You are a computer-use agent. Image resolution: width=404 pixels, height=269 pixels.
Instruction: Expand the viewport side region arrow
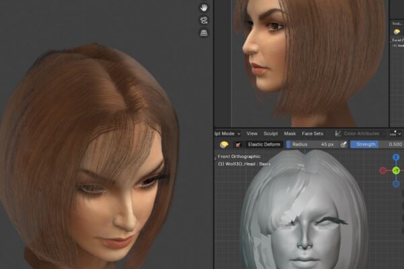(215, 159)
